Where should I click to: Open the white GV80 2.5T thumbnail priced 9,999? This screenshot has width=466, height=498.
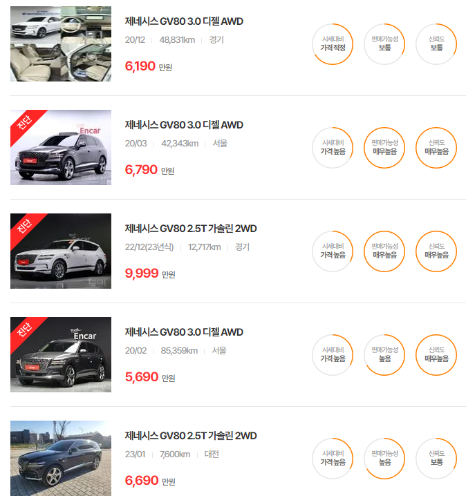tap(61, 251)
